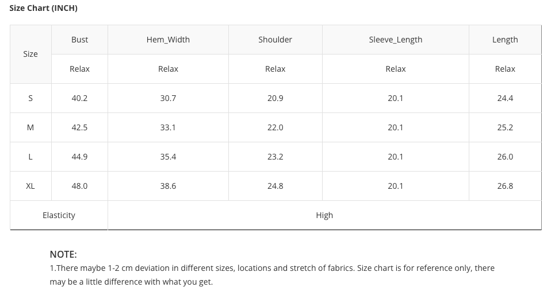Select the 24.4 length value for S
The width and height of the screenshot is (551, 299).
[x=505, y=98]
